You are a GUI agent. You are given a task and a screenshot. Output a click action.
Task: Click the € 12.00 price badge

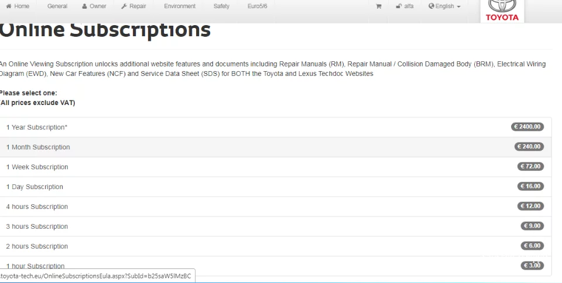[x=530, y=206]
